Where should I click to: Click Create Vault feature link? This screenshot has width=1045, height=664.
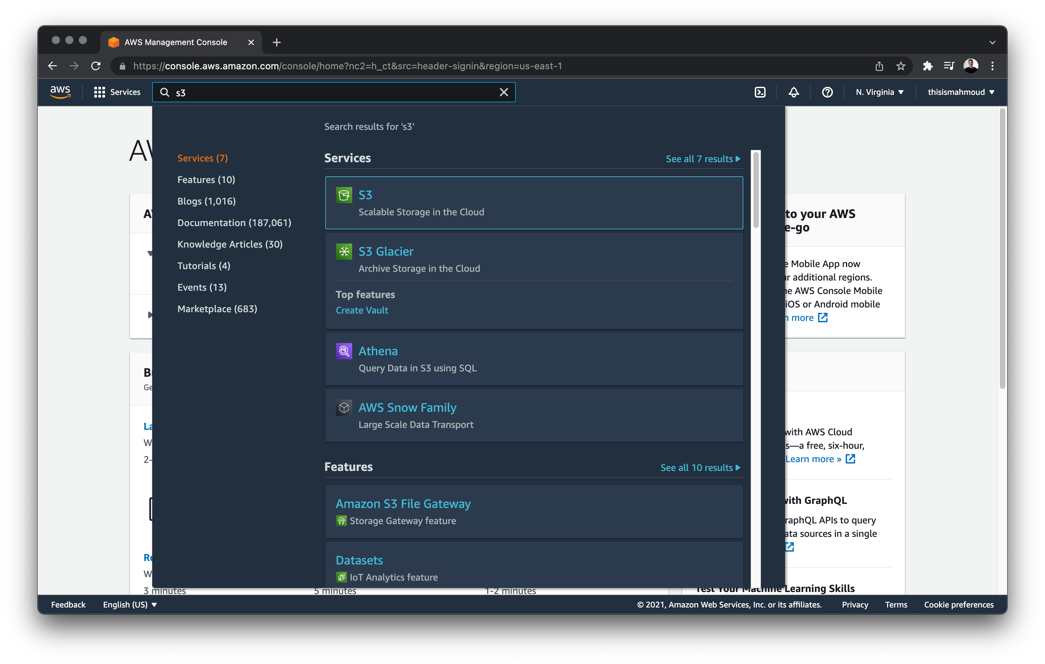362,310
